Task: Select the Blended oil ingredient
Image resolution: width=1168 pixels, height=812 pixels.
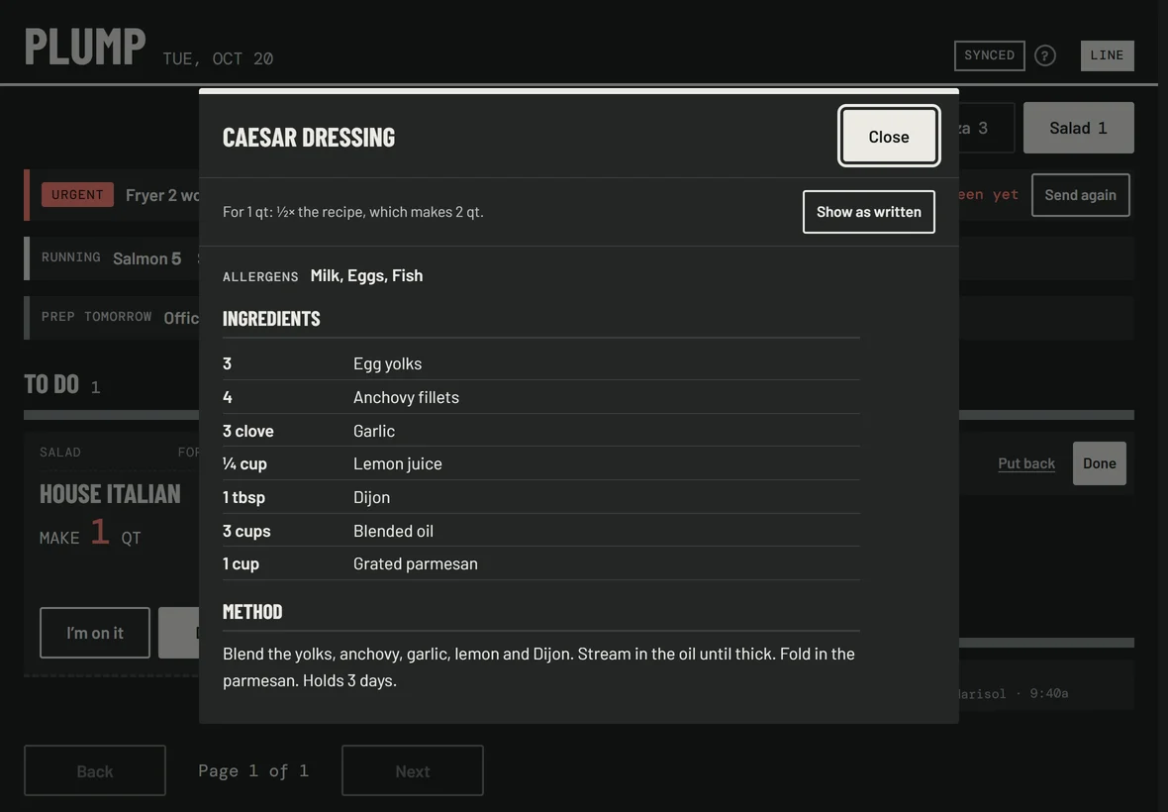Action: click(x=540, y=531)
